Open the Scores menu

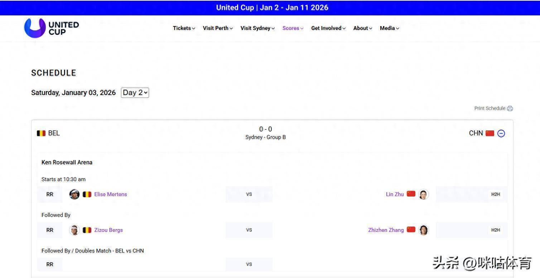(293, 28)
